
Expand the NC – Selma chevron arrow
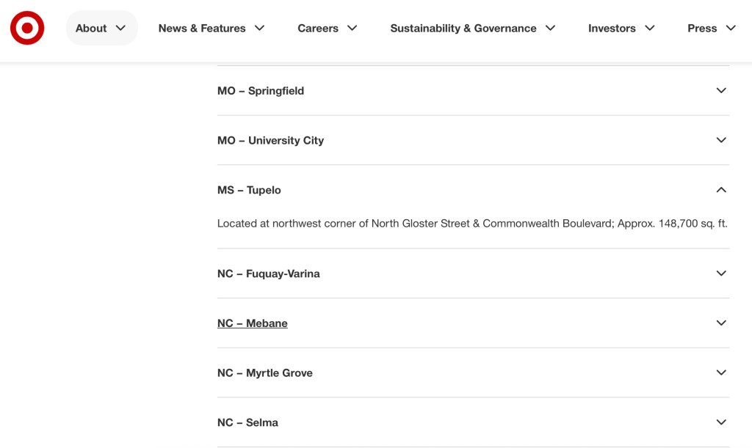click(721, 422)
